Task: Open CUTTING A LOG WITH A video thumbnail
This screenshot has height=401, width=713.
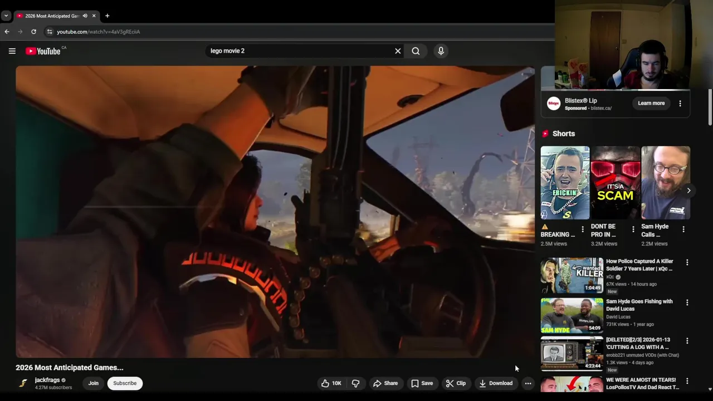Action: tap(572, 353)
